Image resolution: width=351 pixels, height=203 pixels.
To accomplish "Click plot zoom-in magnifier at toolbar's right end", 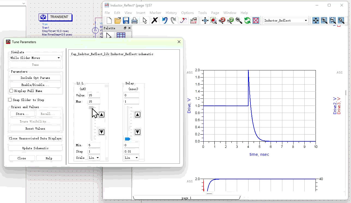I will click(x=324, y=20).
